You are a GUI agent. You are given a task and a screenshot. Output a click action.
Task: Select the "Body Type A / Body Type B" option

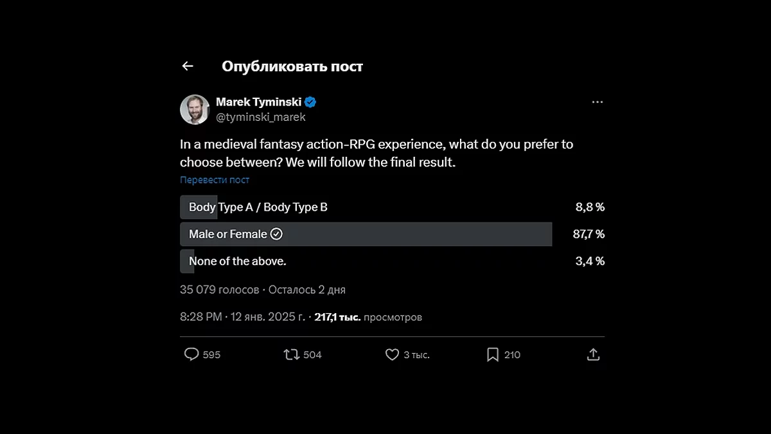(x=258, y=207)
